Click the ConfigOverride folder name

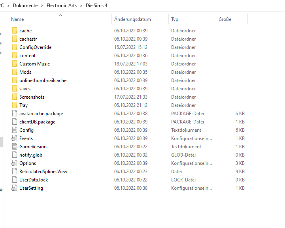click(36, 47)
